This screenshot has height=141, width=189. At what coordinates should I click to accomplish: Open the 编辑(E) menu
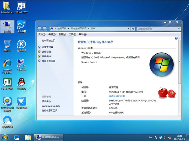[x=52, y=34]
